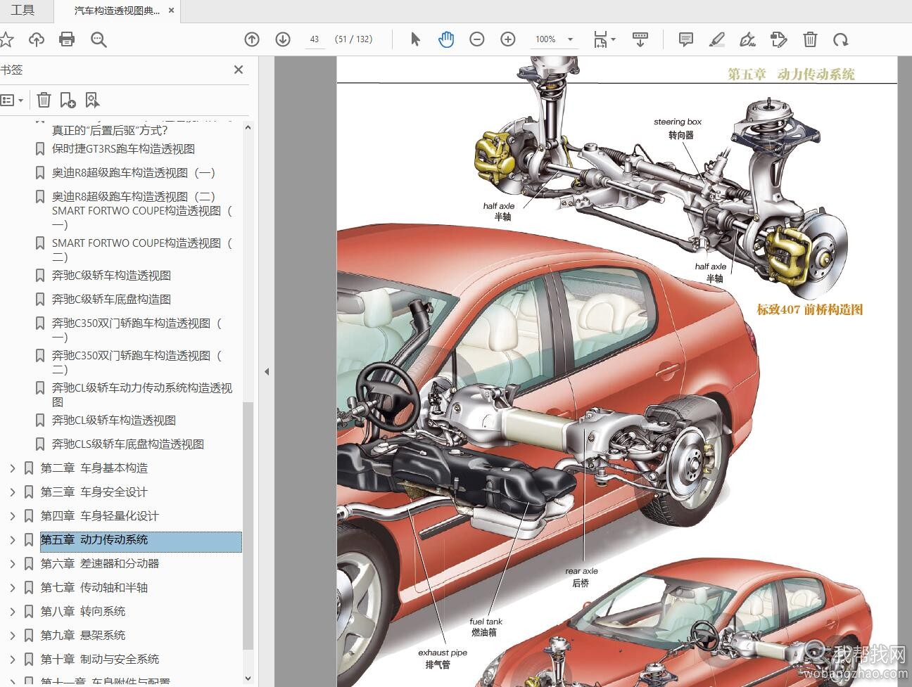Open bookmark 奔驰C级轿车底盘构造图
The height and width of the screenshot is (687, 912).
click(111, 300)
